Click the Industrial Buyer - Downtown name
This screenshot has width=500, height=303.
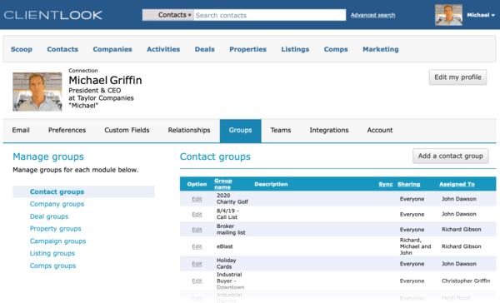[230, 281]
